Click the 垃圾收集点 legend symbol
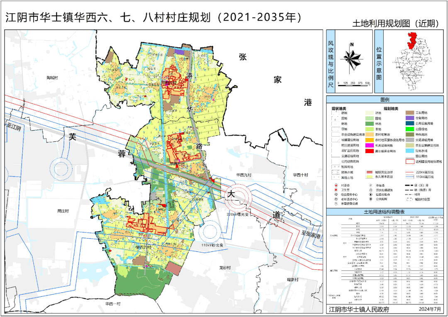The image size is (448, 317). point(370,195)
